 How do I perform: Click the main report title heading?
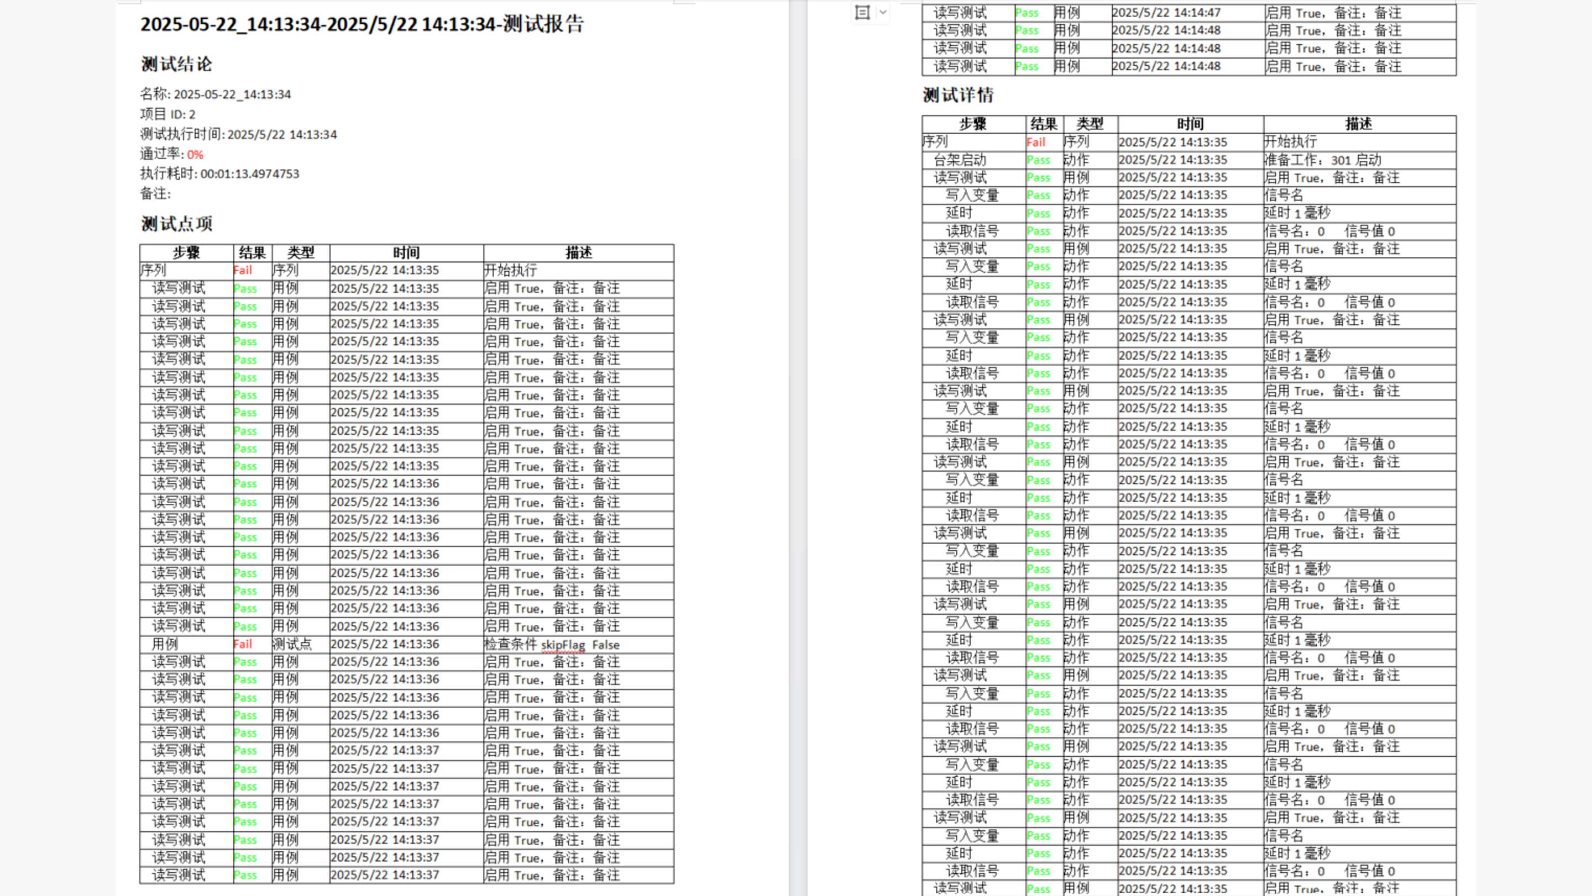362,25
